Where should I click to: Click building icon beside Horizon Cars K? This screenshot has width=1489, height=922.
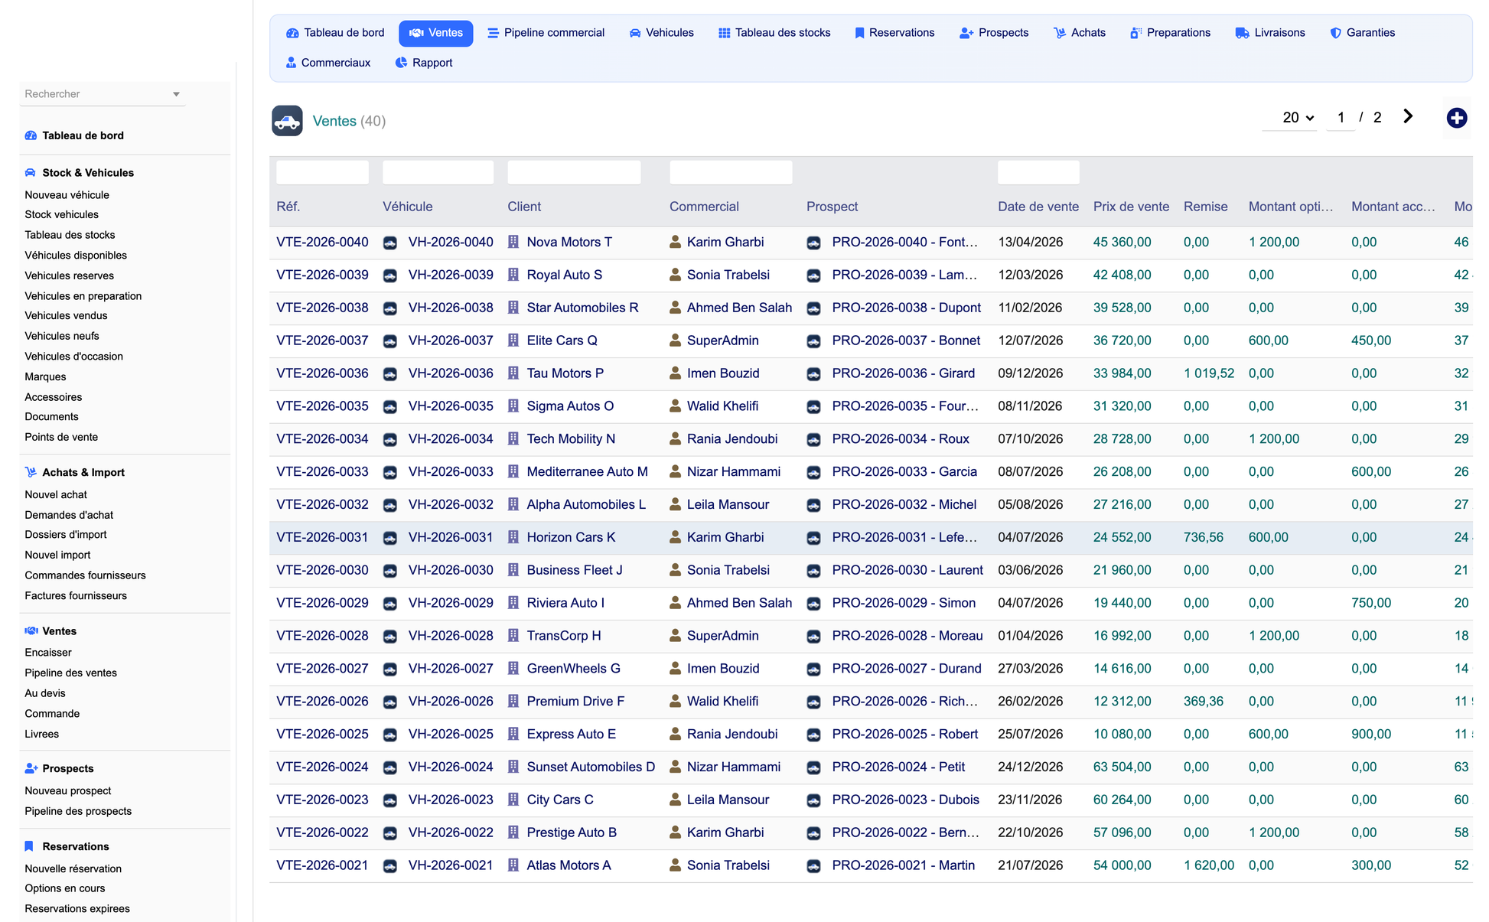[513, 537]
